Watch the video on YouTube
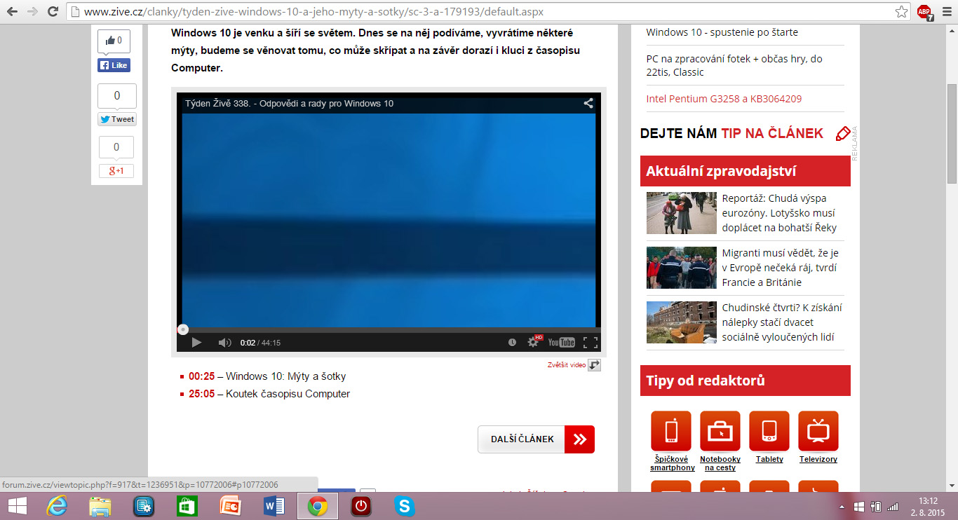The width and height of the screenshot is (958, 520). coord(562,342)
